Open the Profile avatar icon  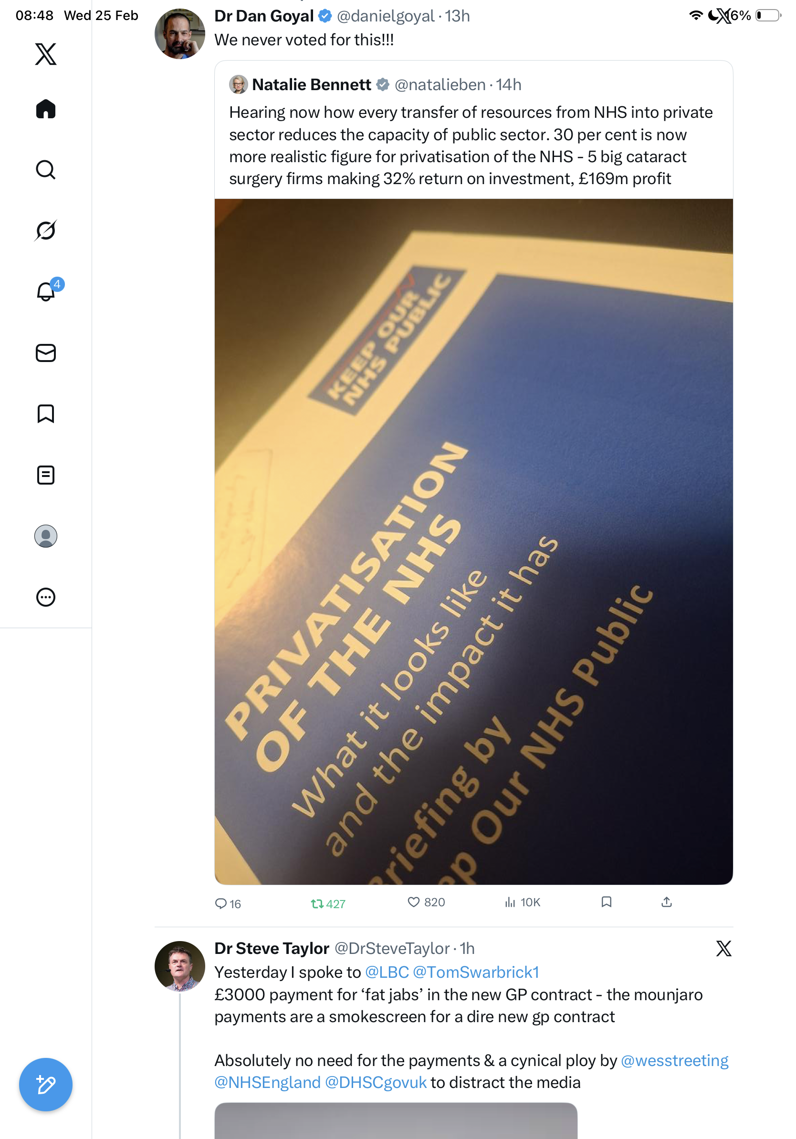pyautogui.click(x=46, y=536)
